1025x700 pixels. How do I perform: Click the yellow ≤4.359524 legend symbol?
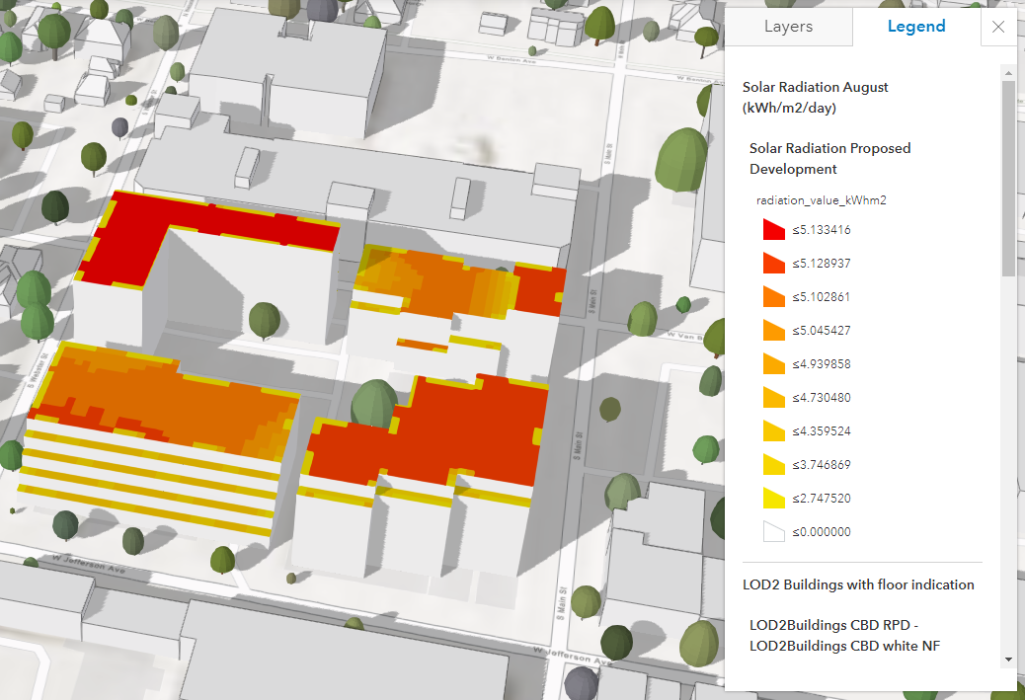point(774,430)
